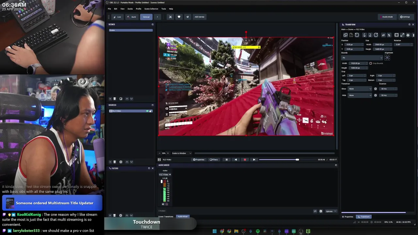
Task: Open the Tools menu
Action: click(164, 9)
